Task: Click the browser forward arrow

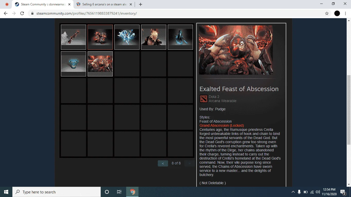Action: [x=14, y=13]
